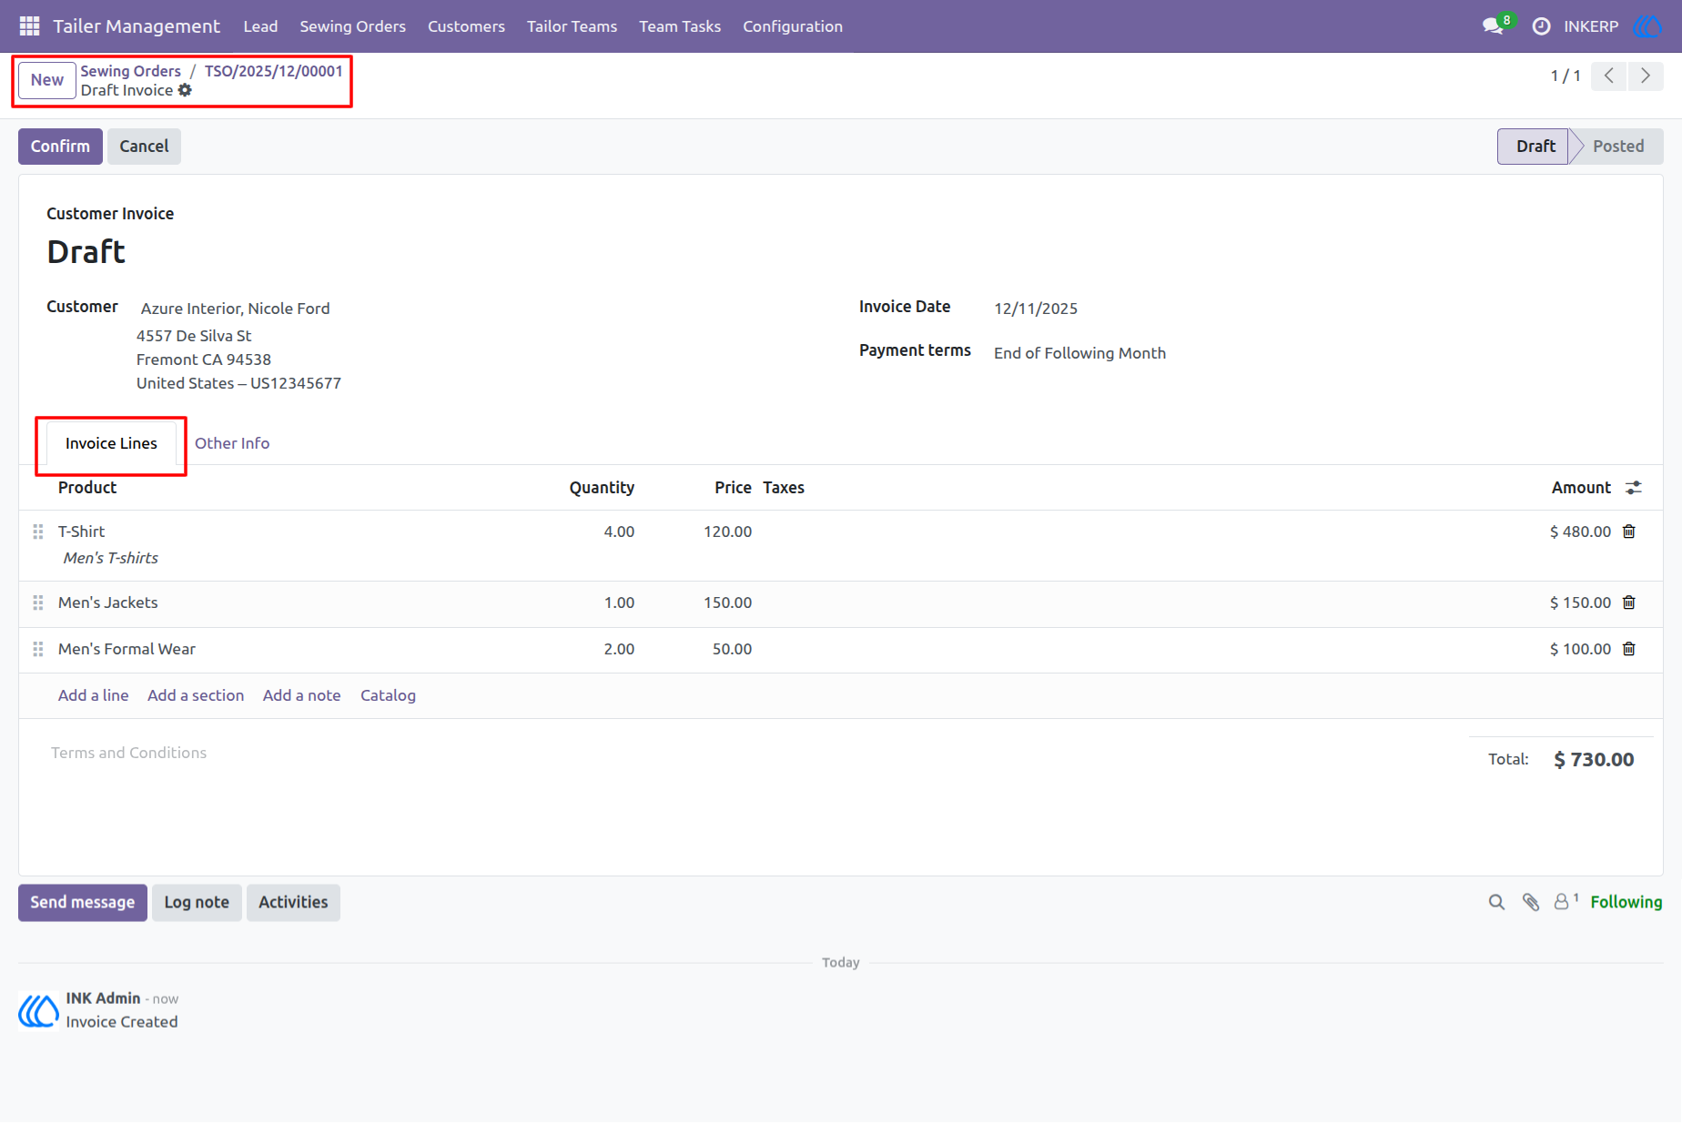1682x1124 pixels.
Task: Open the Configuration menu
Action: [x=793, y=26]
